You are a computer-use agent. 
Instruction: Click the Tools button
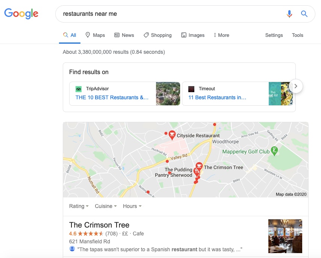pyautogui.click(x=297, y=35)
